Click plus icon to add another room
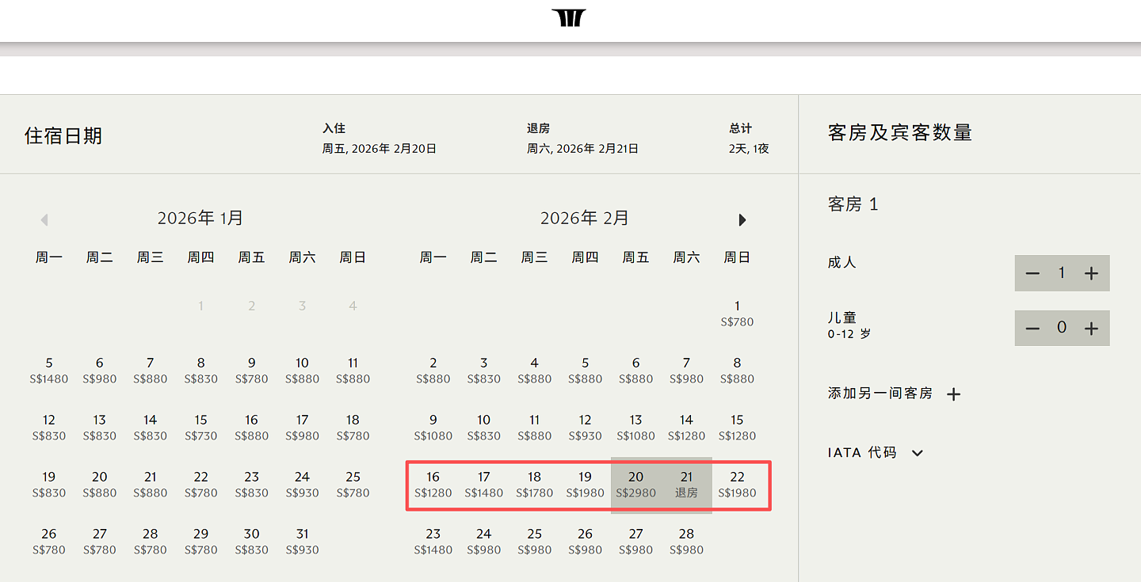 point(954,394)
